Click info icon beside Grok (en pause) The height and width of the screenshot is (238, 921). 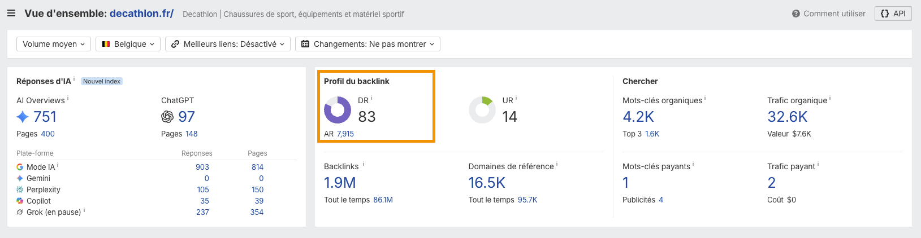click(84, 210)
